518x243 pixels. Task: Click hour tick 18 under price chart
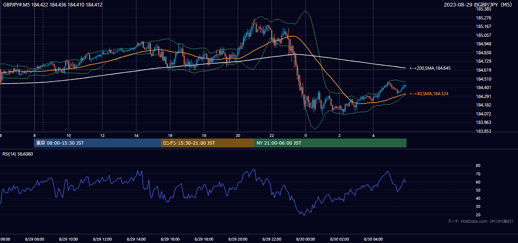coord(204,135)
